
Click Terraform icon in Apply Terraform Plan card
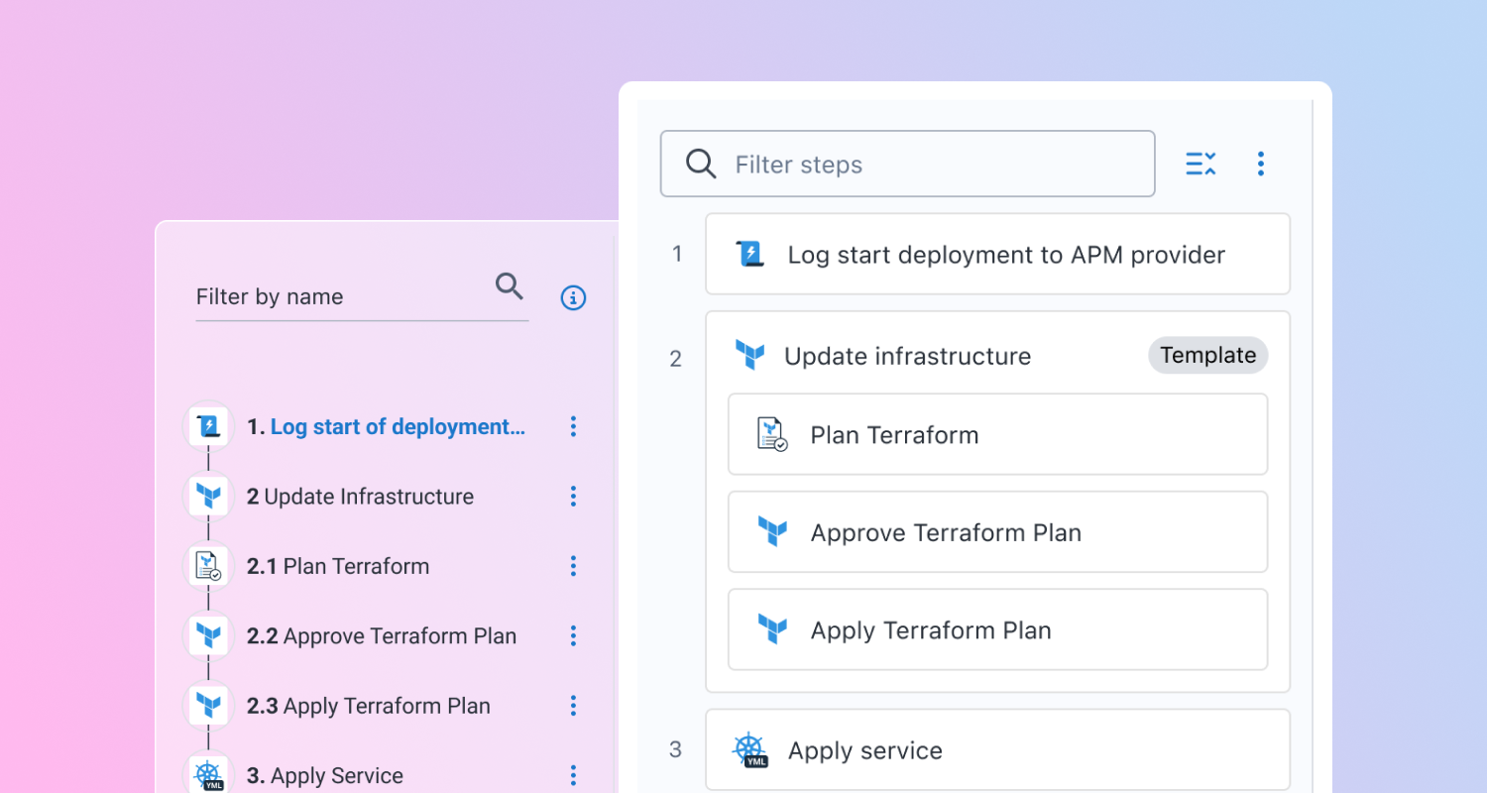[772, 629]
